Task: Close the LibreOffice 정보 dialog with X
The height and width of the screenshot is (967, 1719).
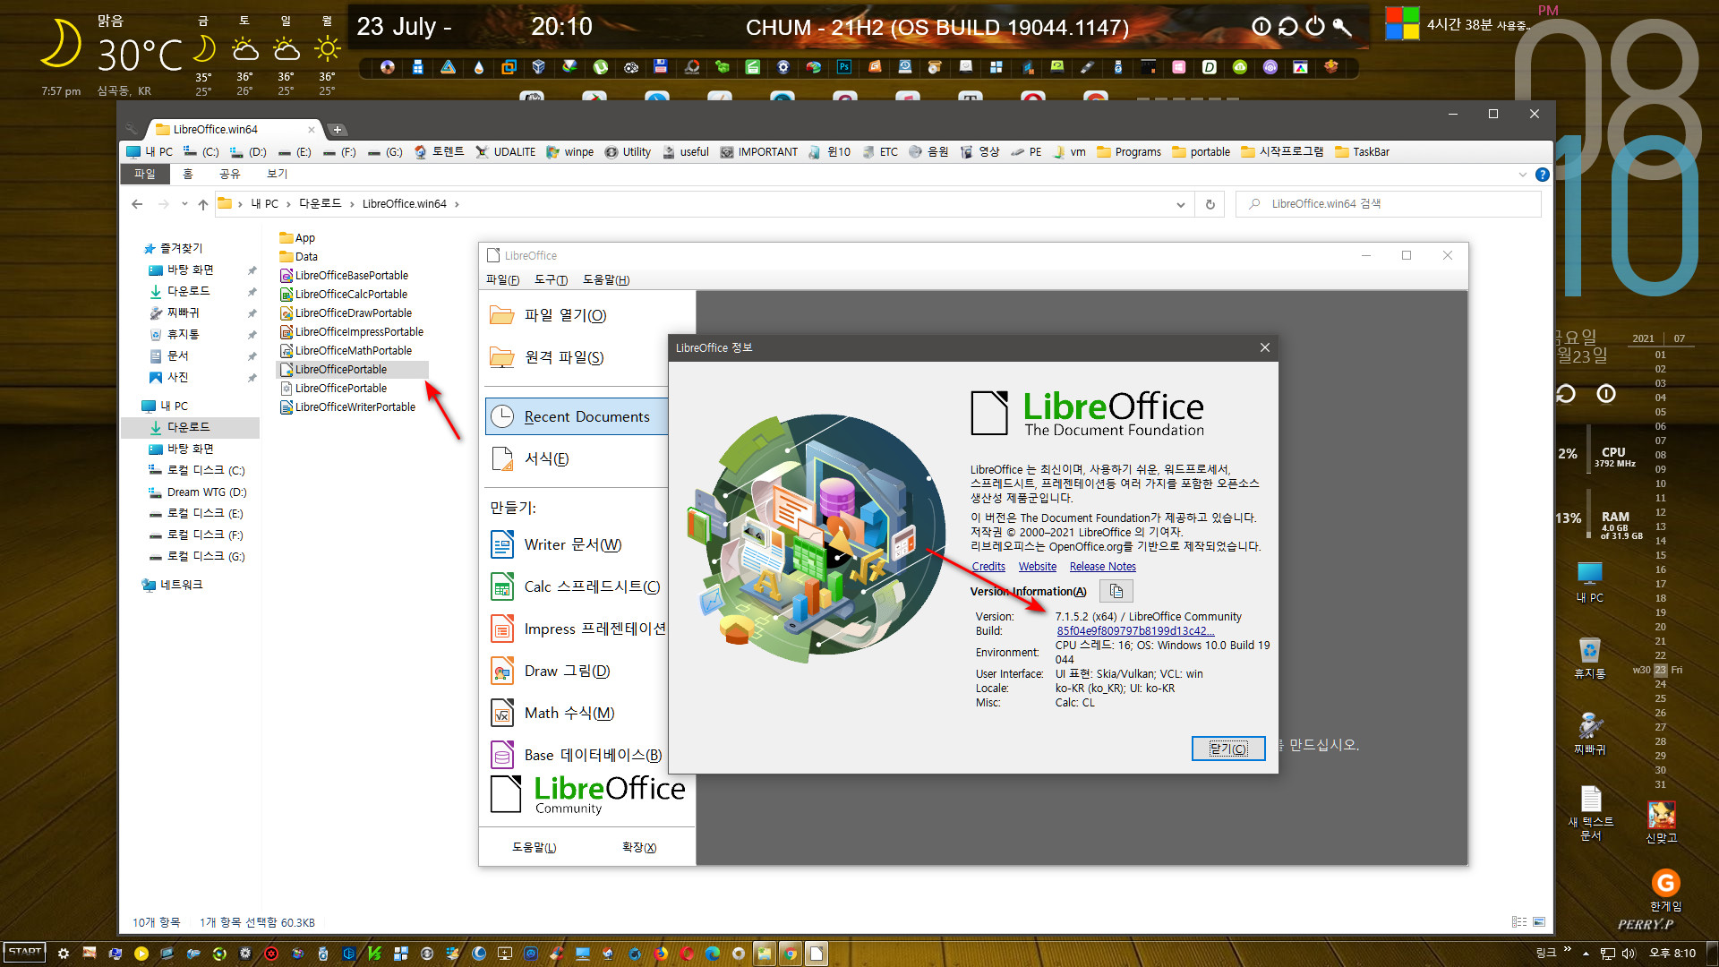Action: pos(1265,347)
